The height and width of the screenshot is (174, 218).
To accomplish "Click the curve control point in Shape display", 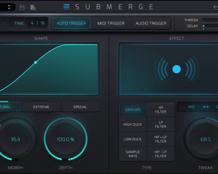I will coord(35,62).
